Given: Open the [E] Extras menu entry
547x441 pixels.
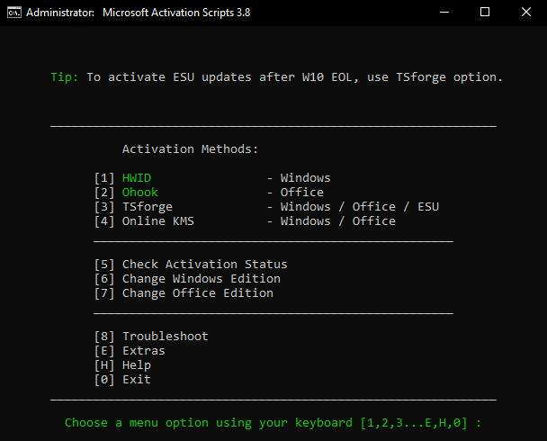Looking at the screenshot, I should (x=142, y=351).
